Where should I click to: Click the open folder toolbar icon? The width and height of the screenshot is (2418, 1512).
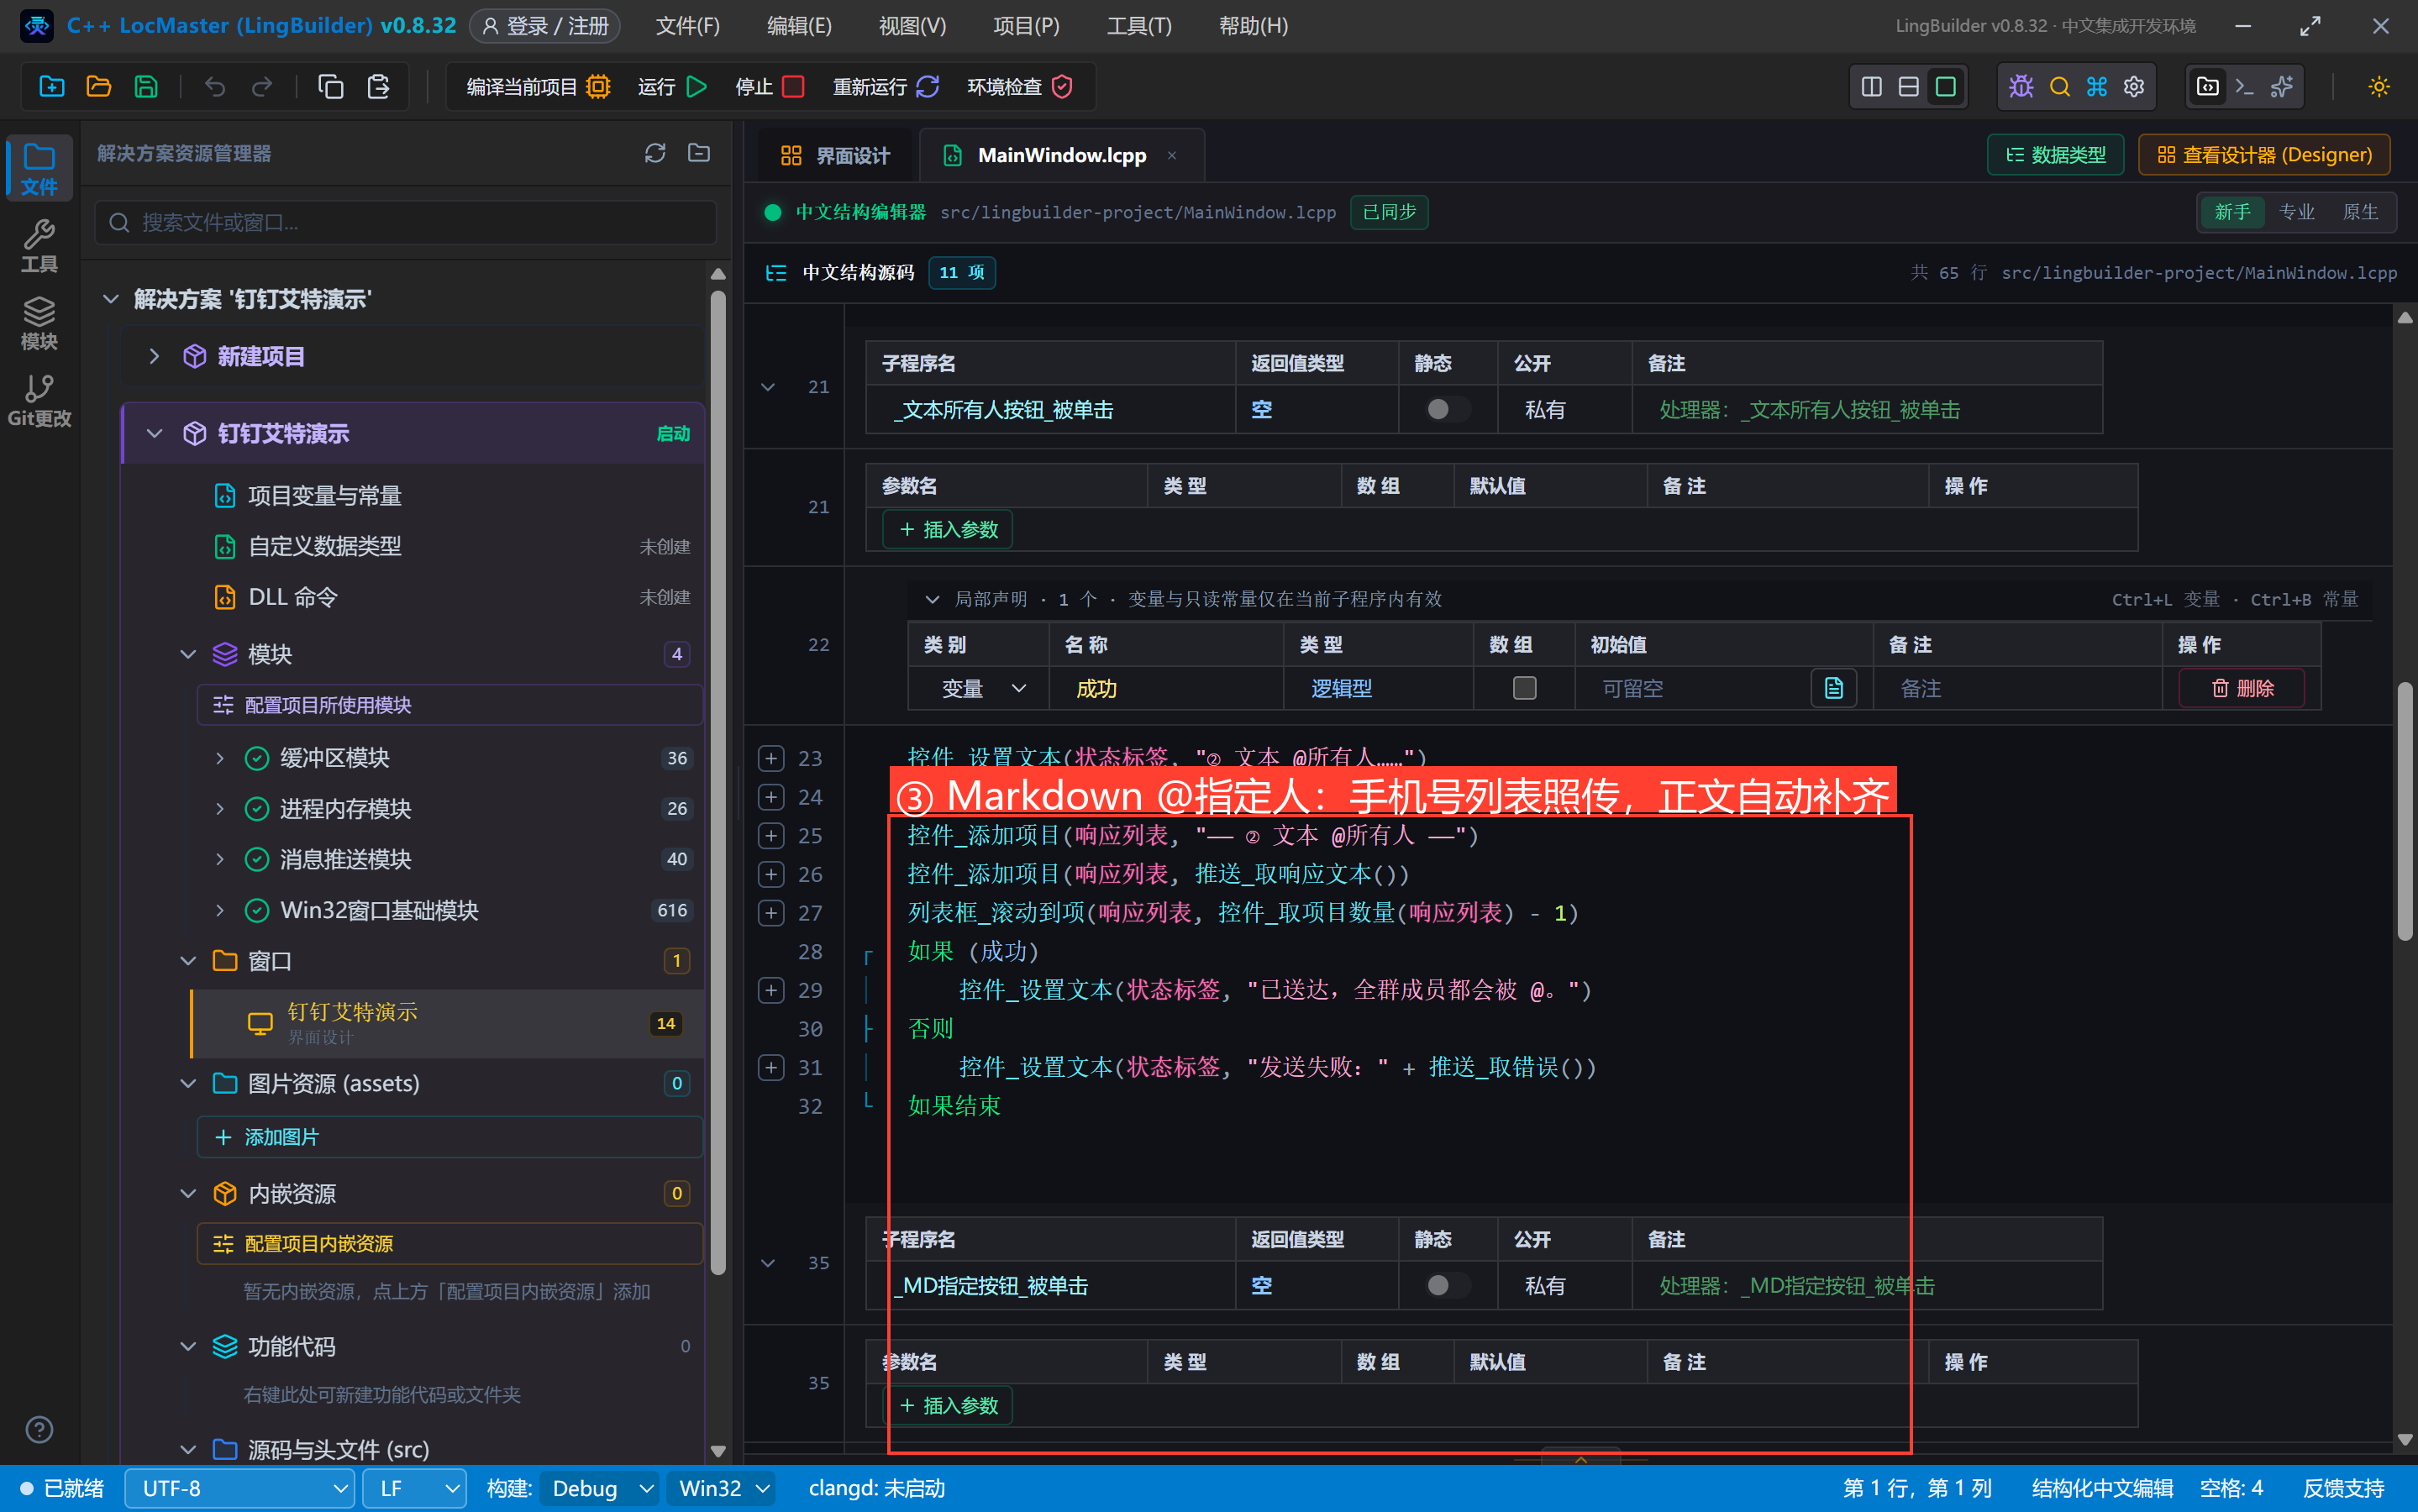coord(98,87)
